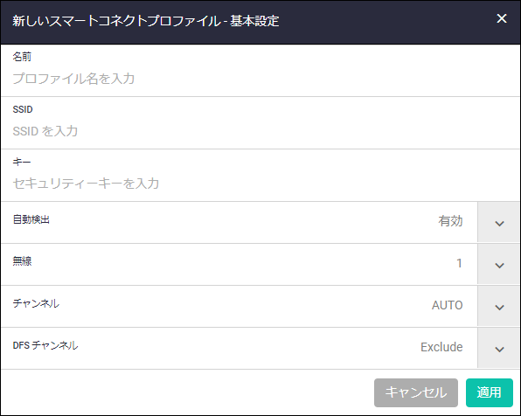Screen dimensions: 521x416
Task: Expand the 無線 dropdown arrow
Action: point(499,264)
